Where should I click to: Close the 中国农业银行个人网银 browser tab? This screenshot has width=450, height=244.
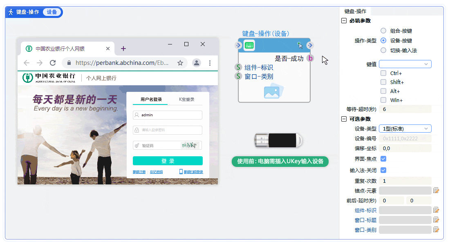(108, 49)
